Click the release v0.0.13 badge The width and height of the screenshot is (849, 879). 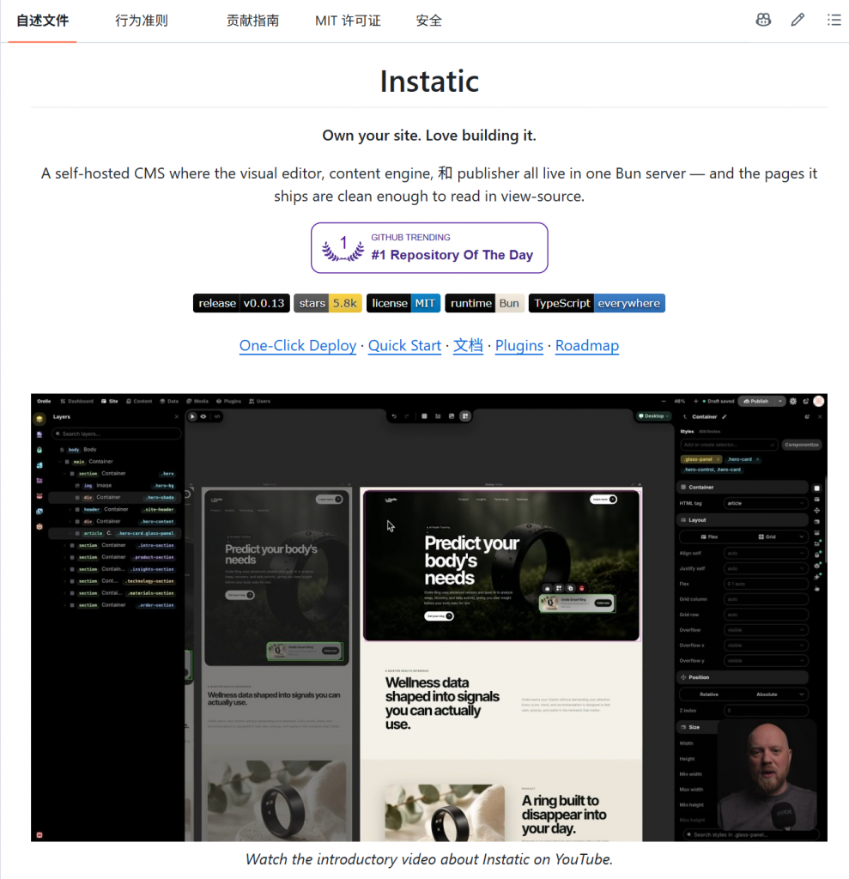tap(241, 303)
